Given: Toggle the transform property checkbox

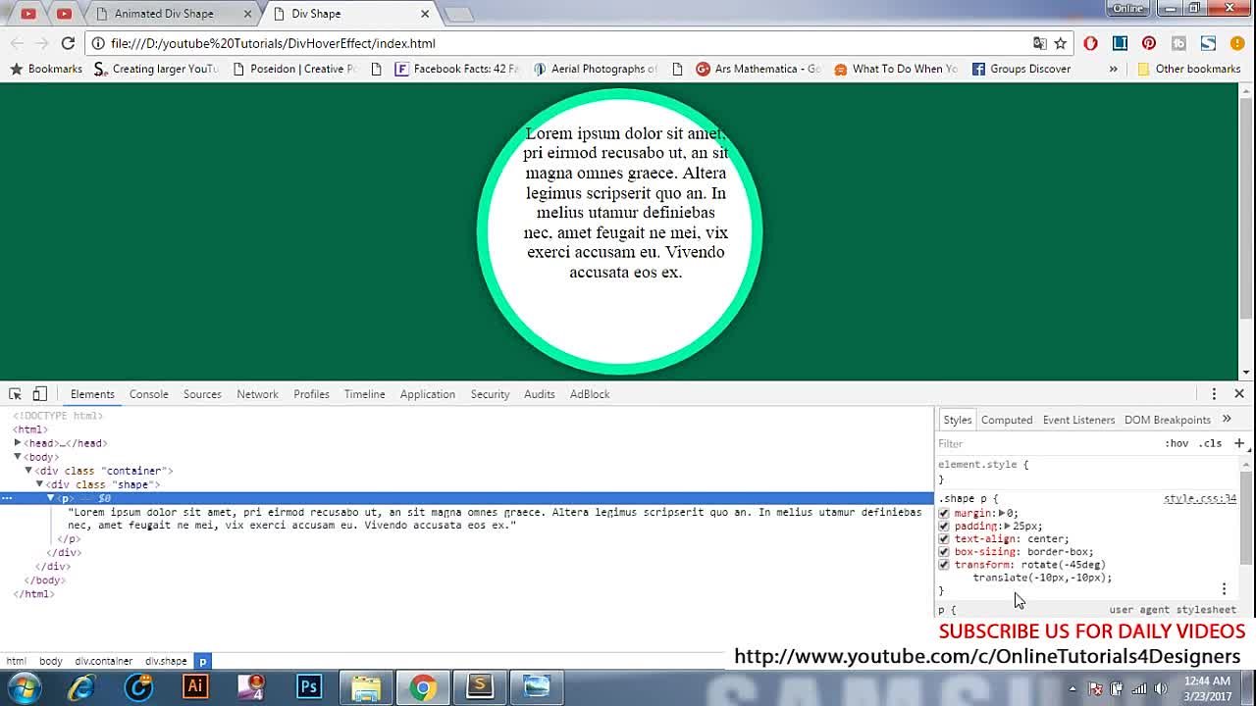Looking at the screenshot, I should point(944,565).
